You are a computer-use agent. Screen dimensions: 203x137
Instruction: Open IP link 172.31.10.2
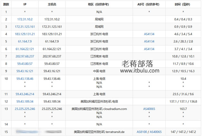pos(25,19)
